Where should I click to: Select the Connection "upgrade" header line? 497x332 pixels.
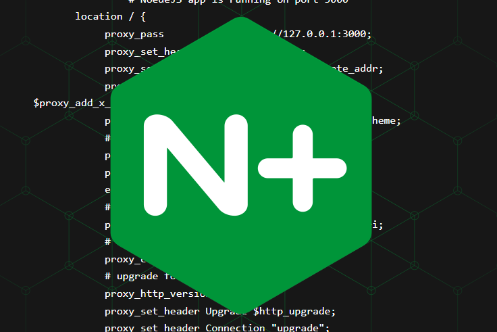(x=217, y=327)
